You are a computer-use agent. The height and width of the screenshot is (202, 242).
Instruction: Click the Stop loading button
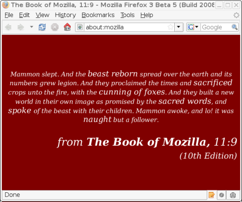pyautogui.click(x=55, y=27)
